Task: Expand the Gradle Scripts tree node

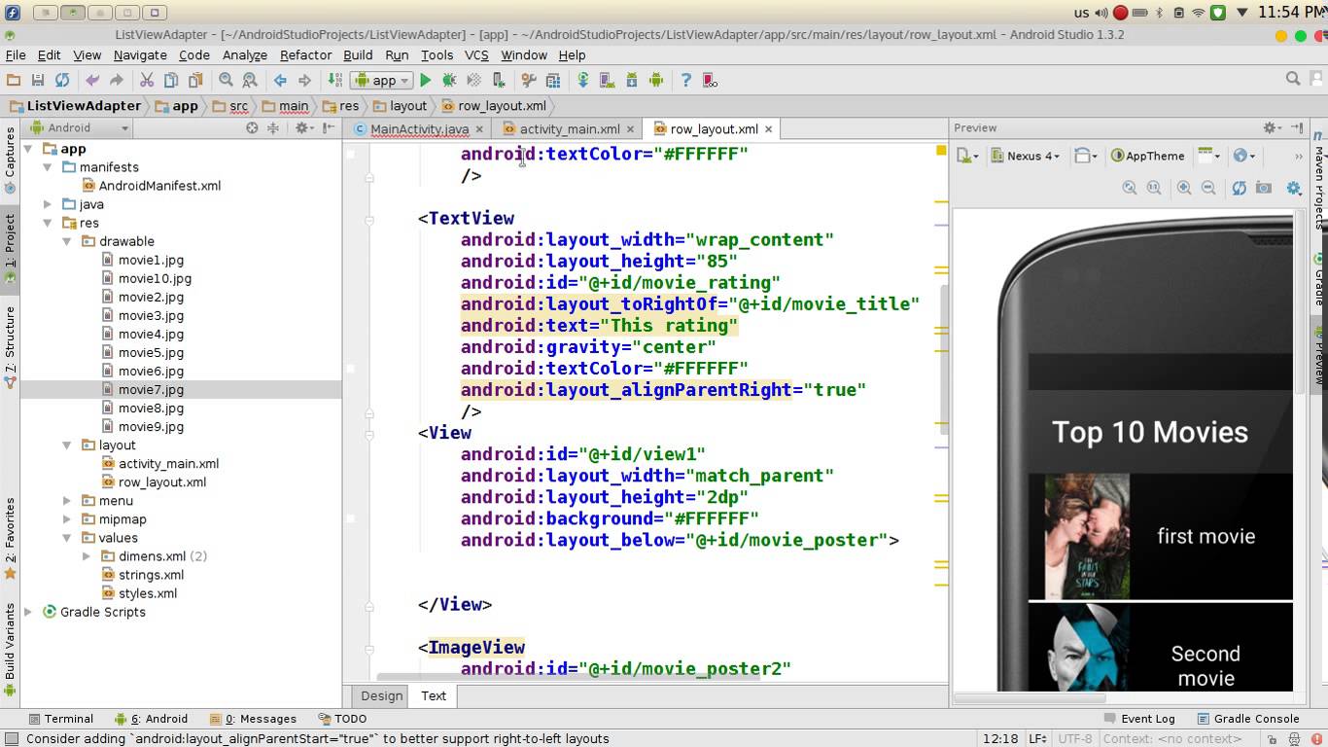Action: point(28,612)
